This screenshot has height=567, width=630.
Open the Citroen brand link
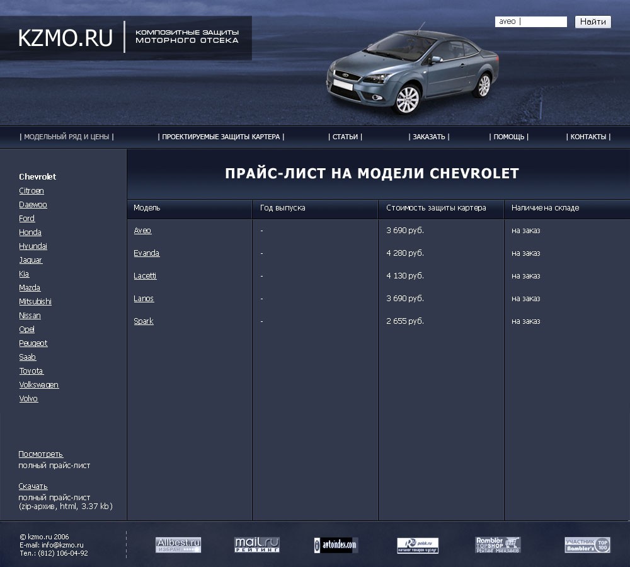point(31,191)
